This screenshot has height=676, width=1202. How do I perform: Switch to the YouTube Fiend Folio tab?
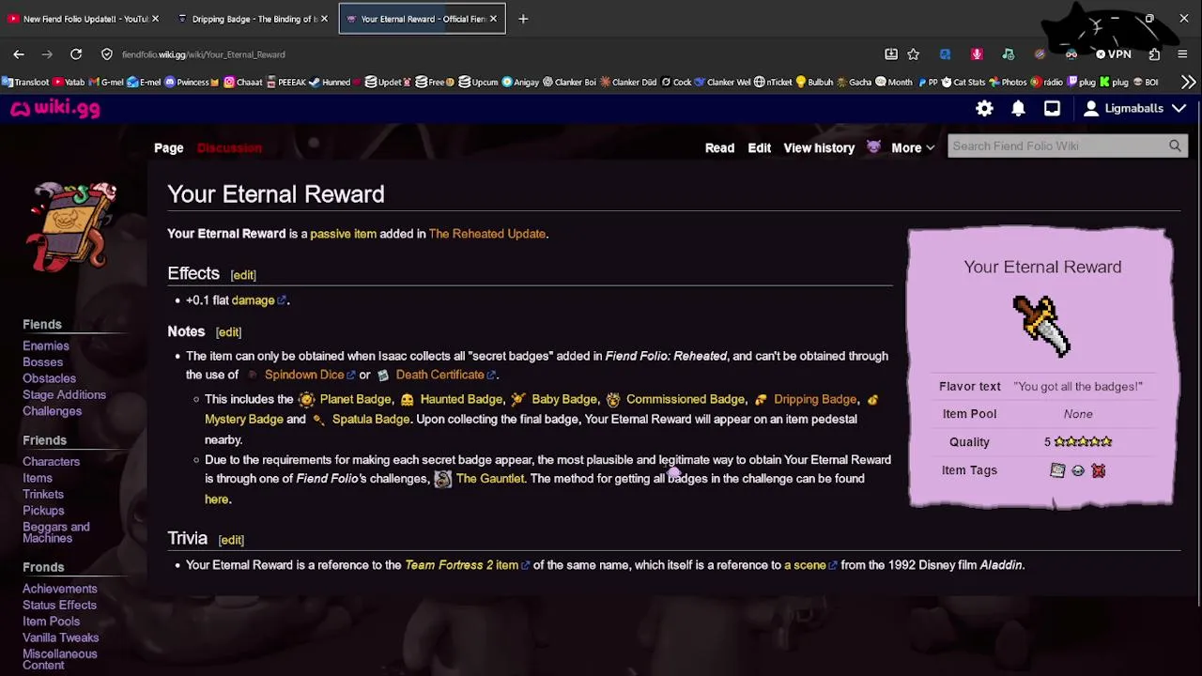[x=84, y=19]
